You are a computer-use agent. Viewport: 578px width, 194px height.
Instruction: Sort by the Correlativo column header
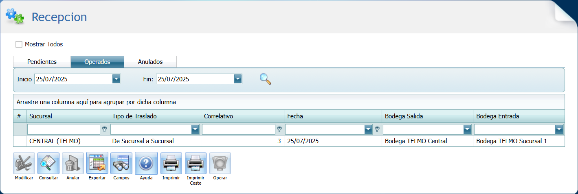coord(242,116)
